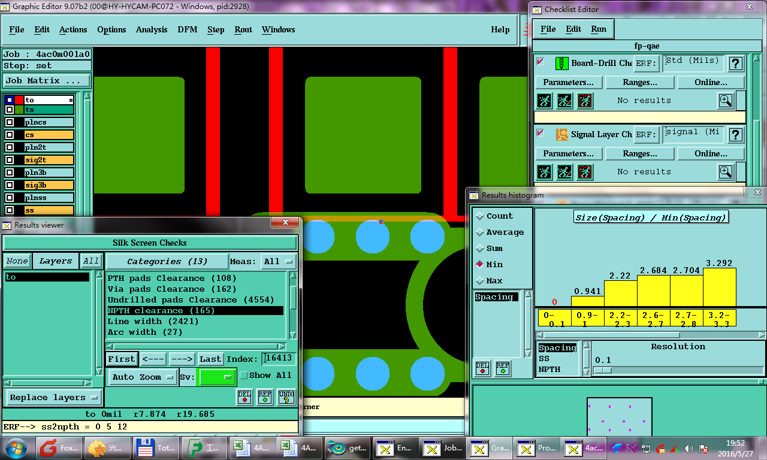Screen dimensions: 767x460
Task: Click Board-Drill Checks drill icon
Action: point(561,63)
